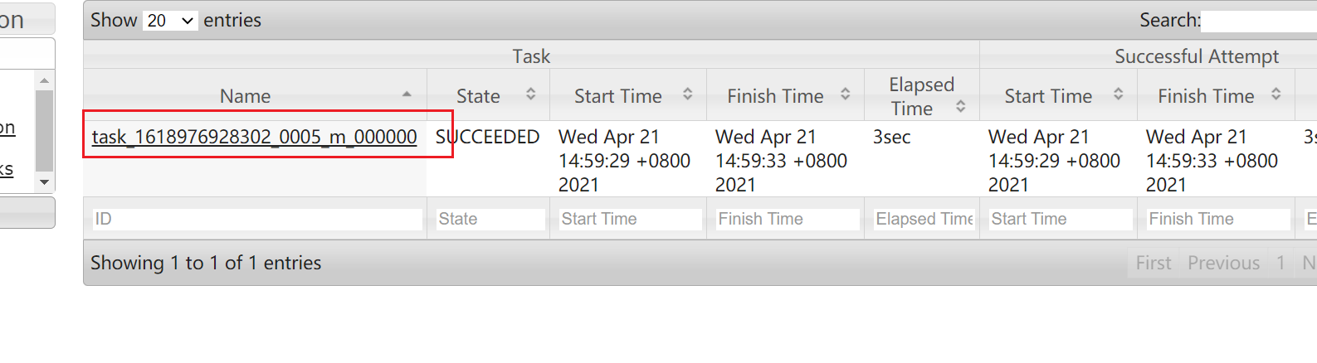This screenshot has width=1317, height=363.
Task: Click Task Finish Time filter field
Action: 788,219
